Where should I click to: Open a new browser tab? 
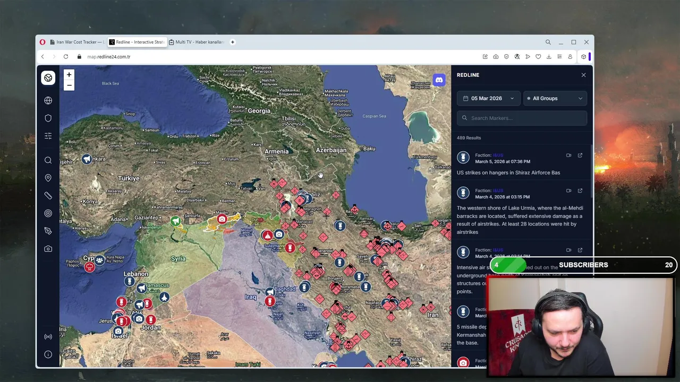click(x=232, y=42)
